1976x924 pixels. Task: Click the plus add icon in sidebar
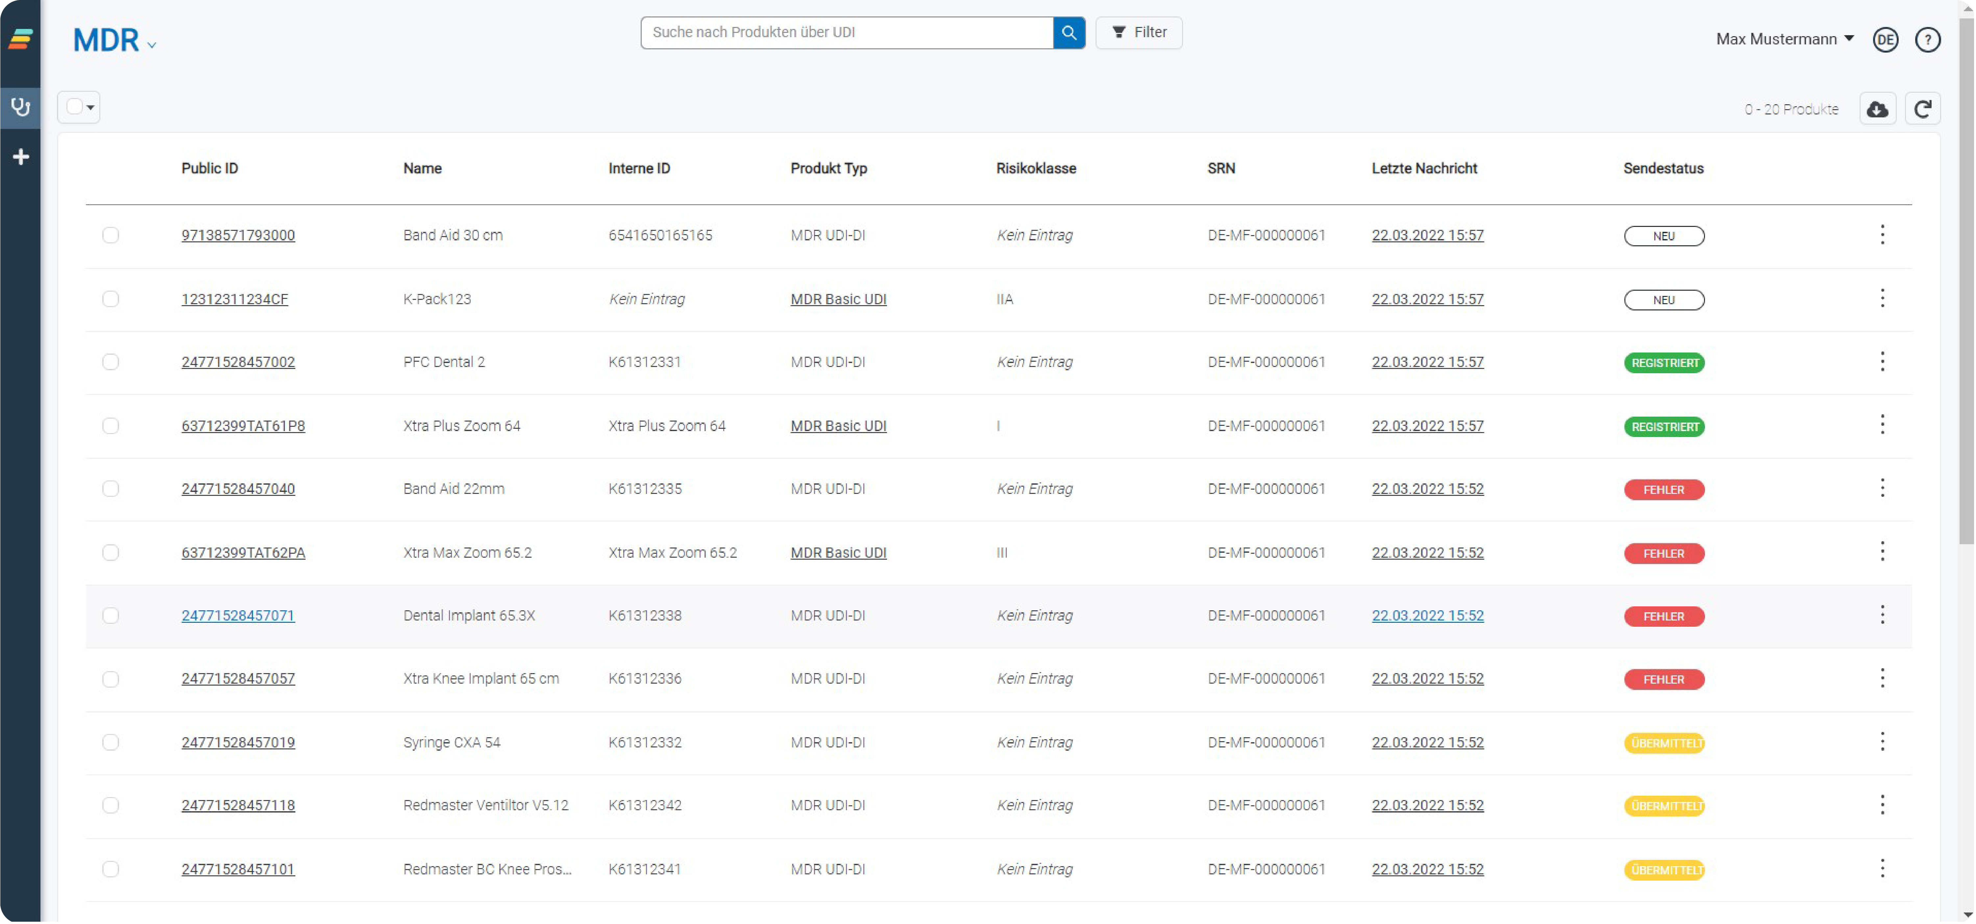(x=21, y=157)
